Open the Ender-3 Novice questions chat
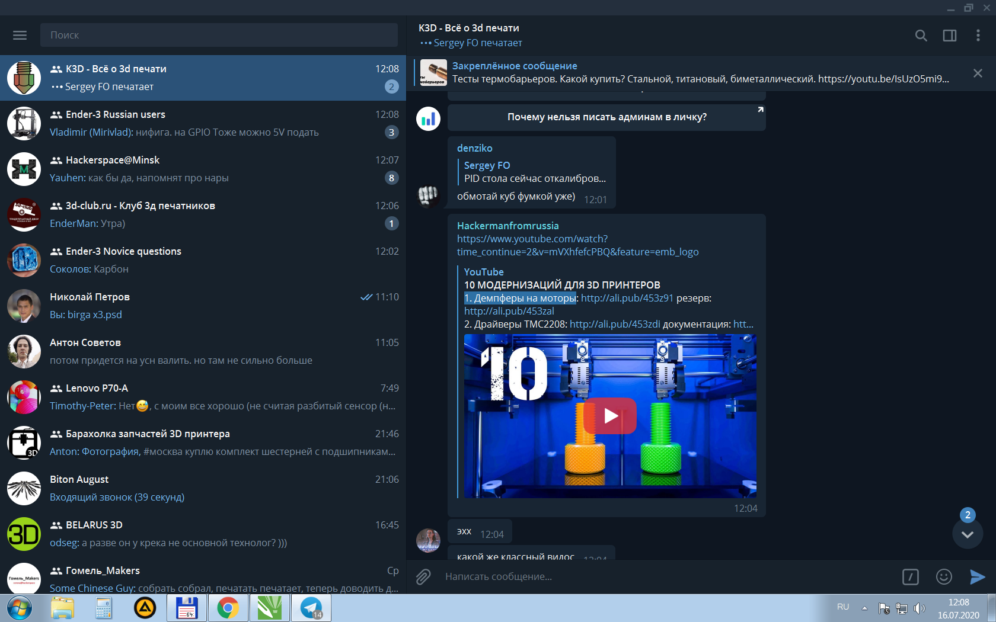This screenshot has height=622, width=996. (x=203, y=260)
